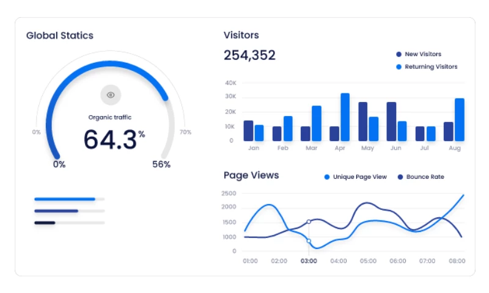Click the tallest April returning visitors bar
The width and height of the screenshot is (489, 293).
pos(345,117)
